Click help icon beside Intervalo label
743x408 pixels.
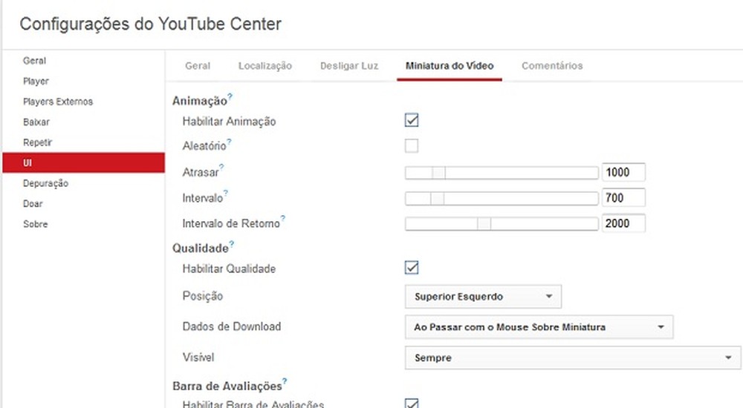tap(226, 193)
